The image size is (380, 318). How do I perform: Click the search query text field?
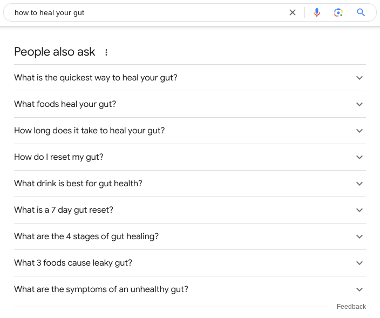[146, 12]
